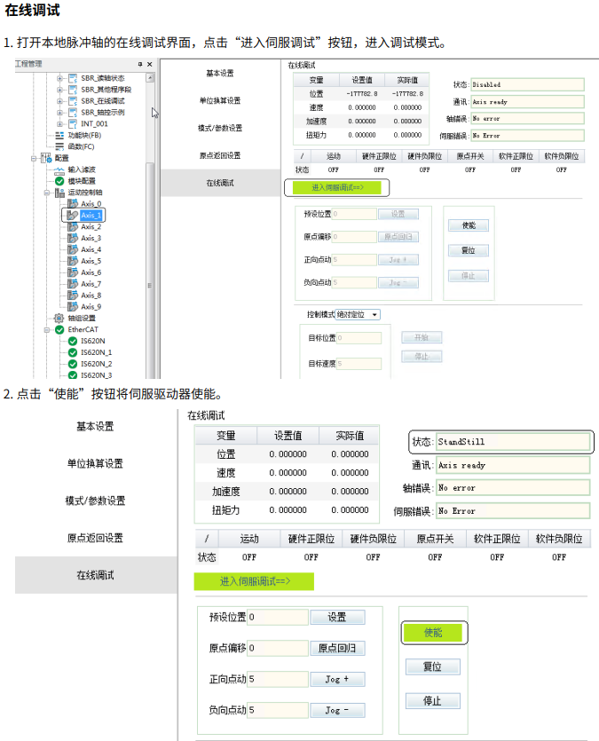Expand the SBR_在线调试 tree node
Screen dimensions: 599x741
click(x=60, y=100)
